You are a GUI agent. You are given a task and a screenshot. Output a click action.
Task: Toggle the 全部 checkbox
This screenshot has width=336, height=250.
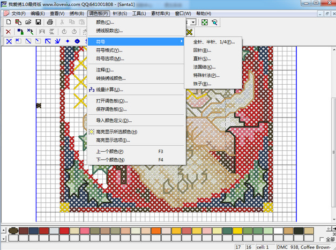point(321,239)
